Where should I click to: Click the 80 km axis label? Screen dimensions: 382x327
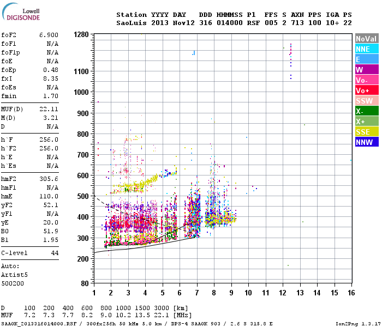tap(85, 283)
